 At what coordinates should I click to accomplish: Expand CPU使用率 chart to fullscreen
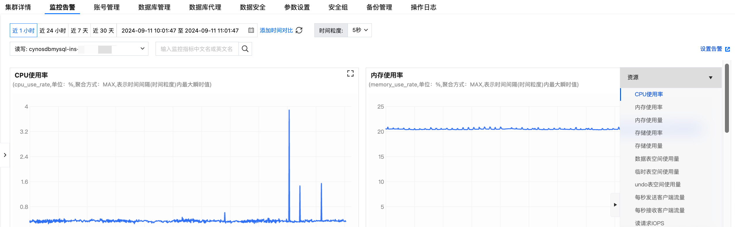coord(350,73)
